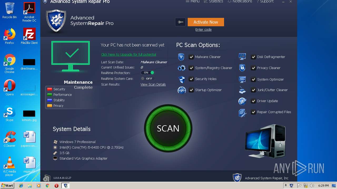Show hidden system tray icons arrow
The width and height of the screenshot is (337, 189).
coord(286,186)
